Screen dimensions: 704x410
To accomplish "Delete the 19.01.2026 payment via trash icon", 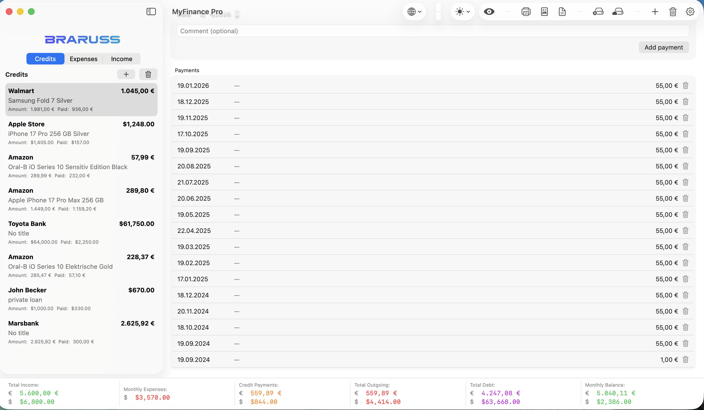I will pos(686,85).
